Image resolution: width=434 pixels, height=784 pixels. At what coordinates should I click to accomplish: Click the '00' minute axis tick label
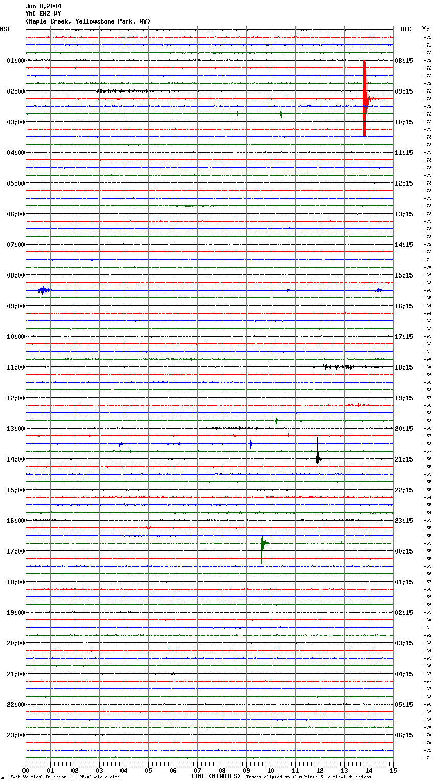click(x=26, y=770)
